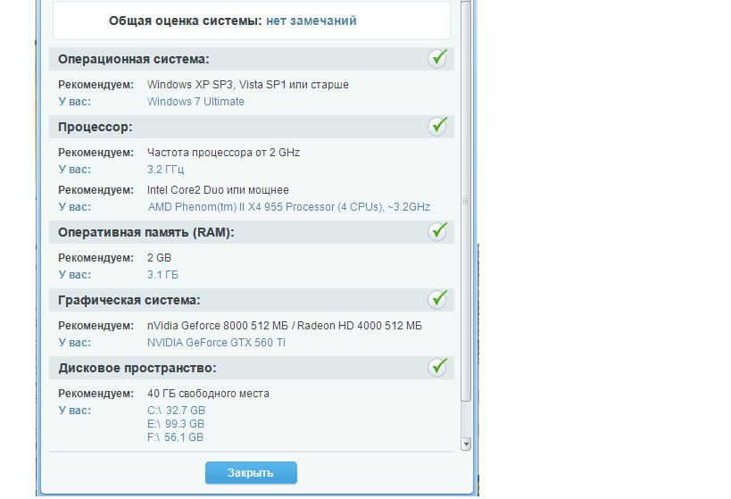Click 'Частота процессора от 2 GHz' text
Viewport: 731px width, 499px height.
223,153
